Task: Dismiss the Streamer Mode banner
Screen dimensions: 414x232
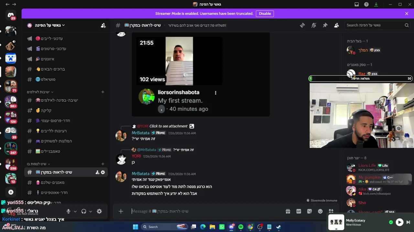Action: click(x=407, y=14)
